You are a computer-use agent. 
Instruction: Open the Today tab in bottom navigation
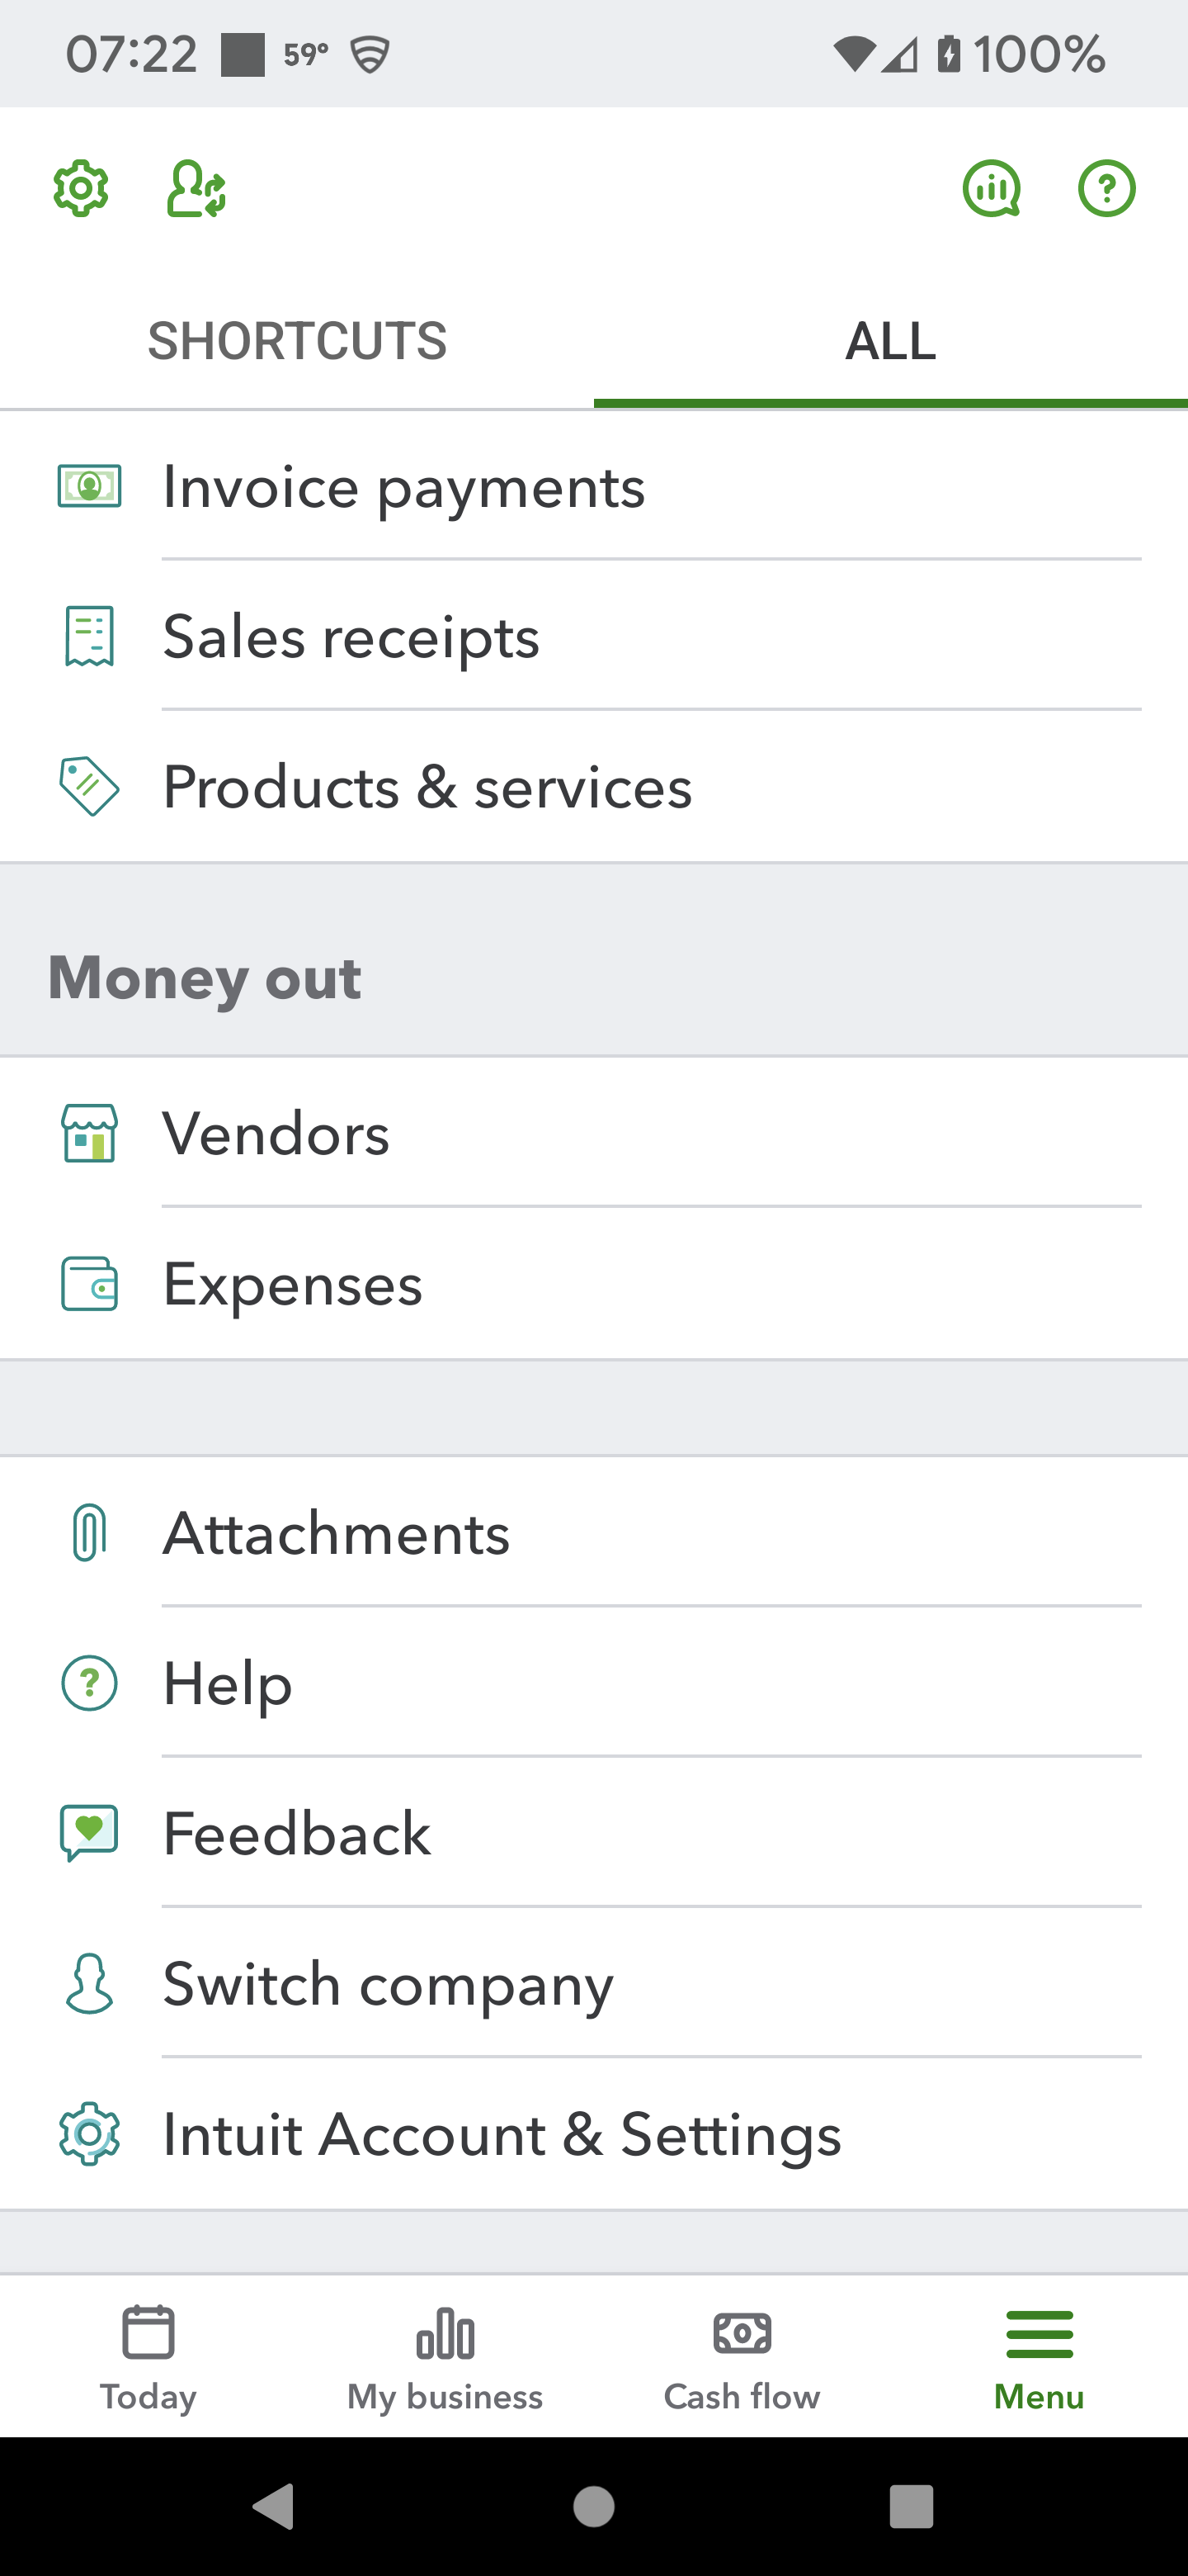tap(148, 2356)
